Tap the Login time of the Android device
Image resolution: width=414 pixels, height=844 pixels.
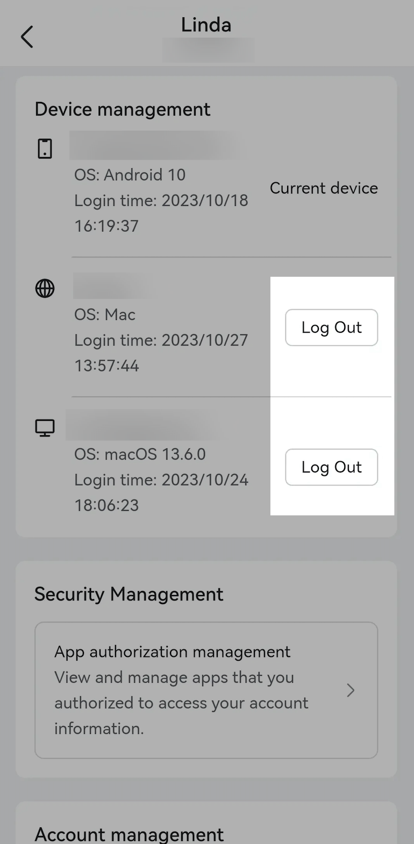point(161,200)
